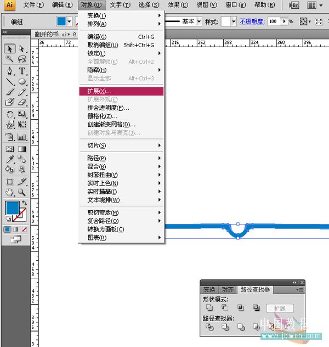329x347 pixels.
Task: Select the Eyedropper tool
Action: click(9, 159)
